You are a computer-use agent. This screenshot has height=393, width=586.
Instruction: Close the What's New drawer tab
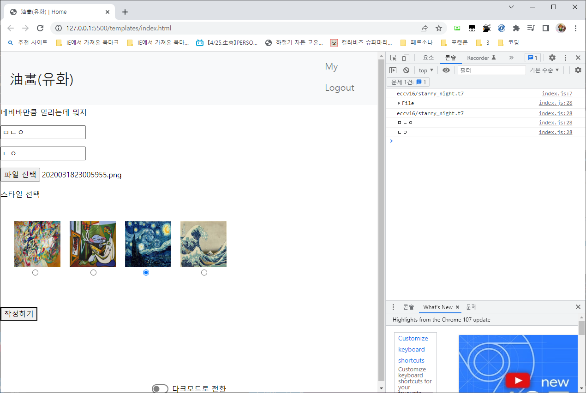pyautogui.click(x=457, y=307)
